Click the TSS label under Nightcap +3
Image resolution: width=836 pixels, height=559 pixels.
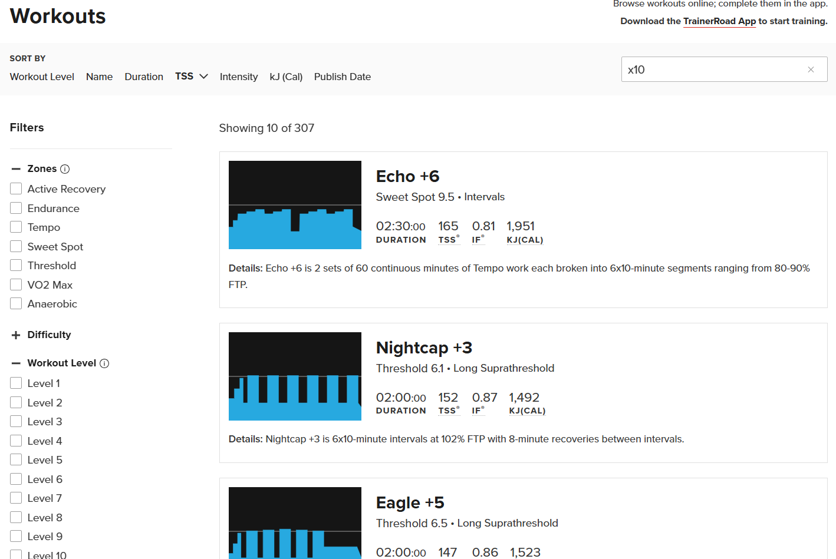(x=449, y=411)
